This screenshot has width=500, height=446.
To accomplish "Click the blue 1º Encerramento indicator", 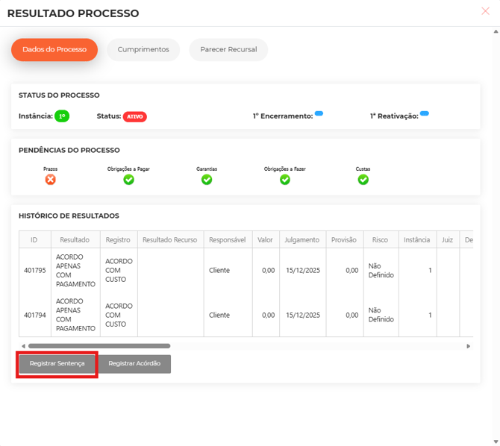I will pos(319,113).
